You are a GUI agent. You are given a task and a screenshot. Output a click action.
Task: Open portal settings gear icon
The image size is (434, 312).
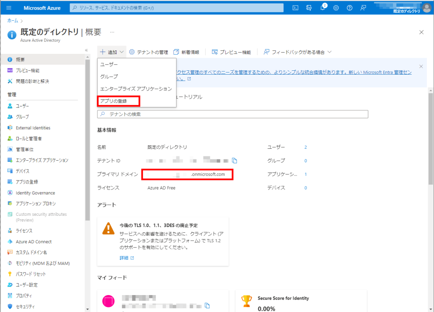click(336, 8)
